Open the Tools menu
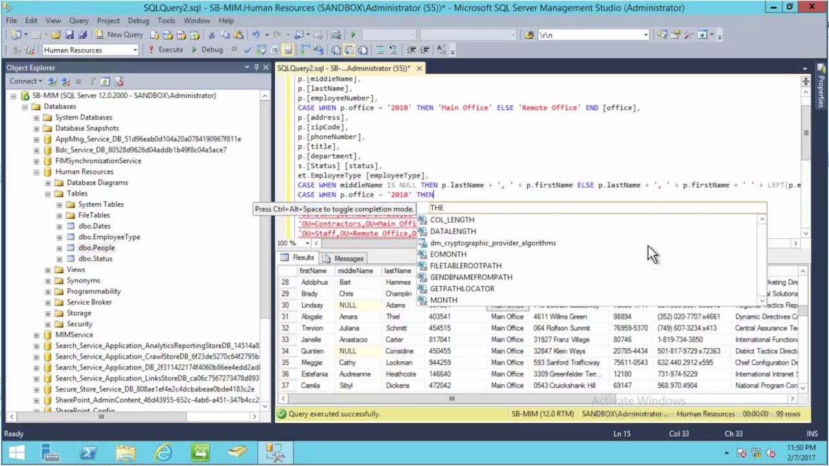This screenshot has height=466, width=829. [166, 21]
